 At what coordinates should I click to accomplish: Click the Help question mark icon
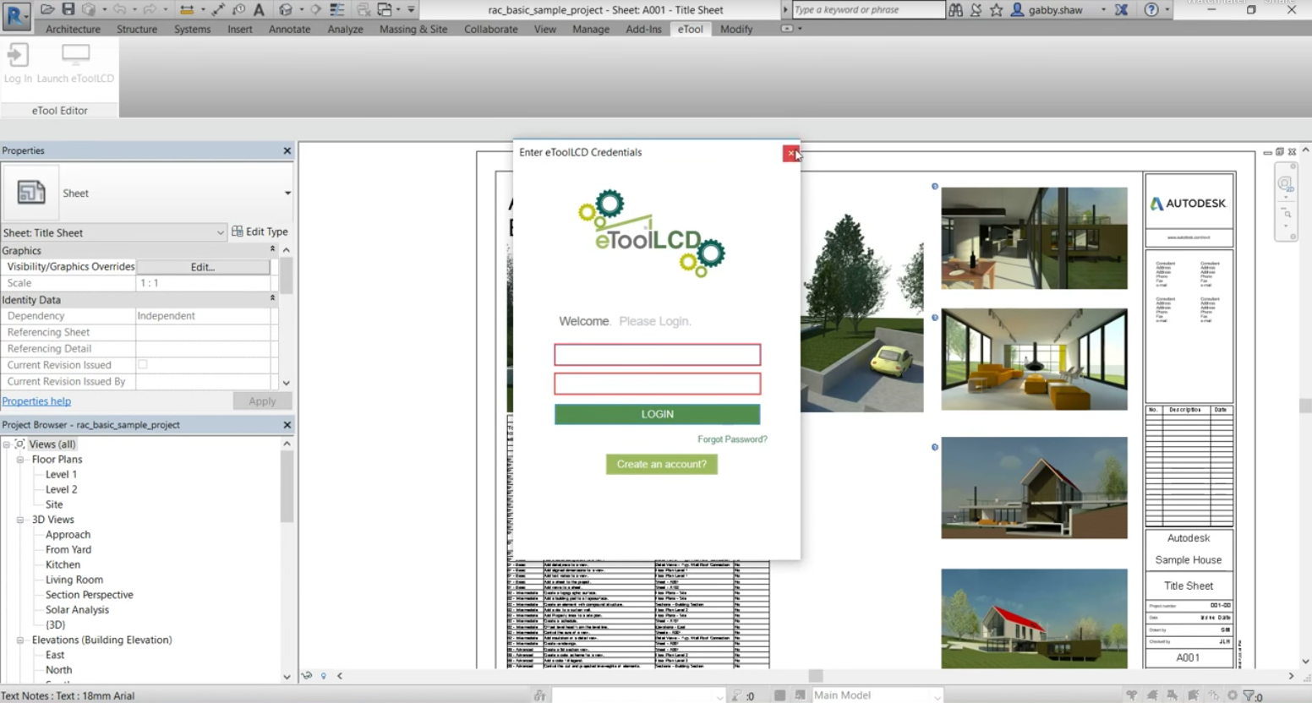(1151, 9)
